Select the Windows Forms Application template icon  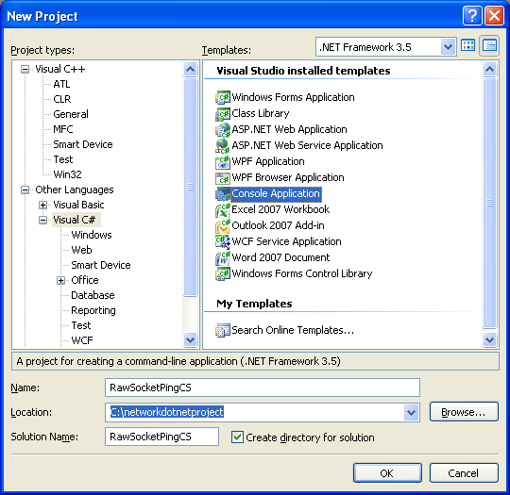coord(223,97)
